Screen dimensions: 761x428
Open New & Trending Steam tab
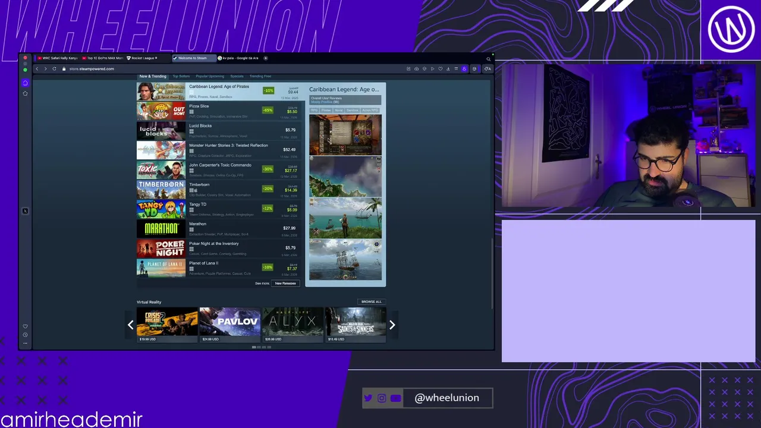(x=153, y=76)
